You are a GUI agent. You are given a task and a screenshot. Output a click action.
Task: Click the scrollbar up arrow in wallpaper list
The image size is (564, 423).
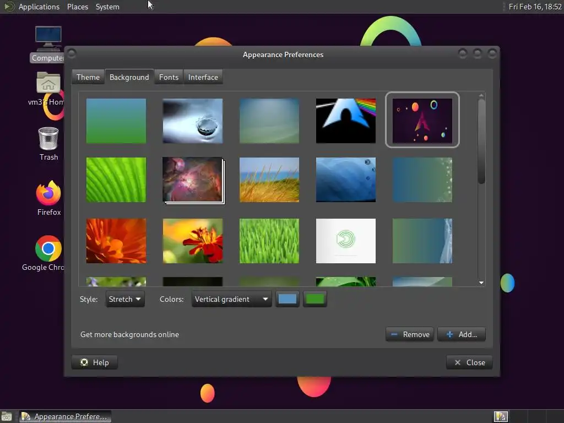(481, 95)
